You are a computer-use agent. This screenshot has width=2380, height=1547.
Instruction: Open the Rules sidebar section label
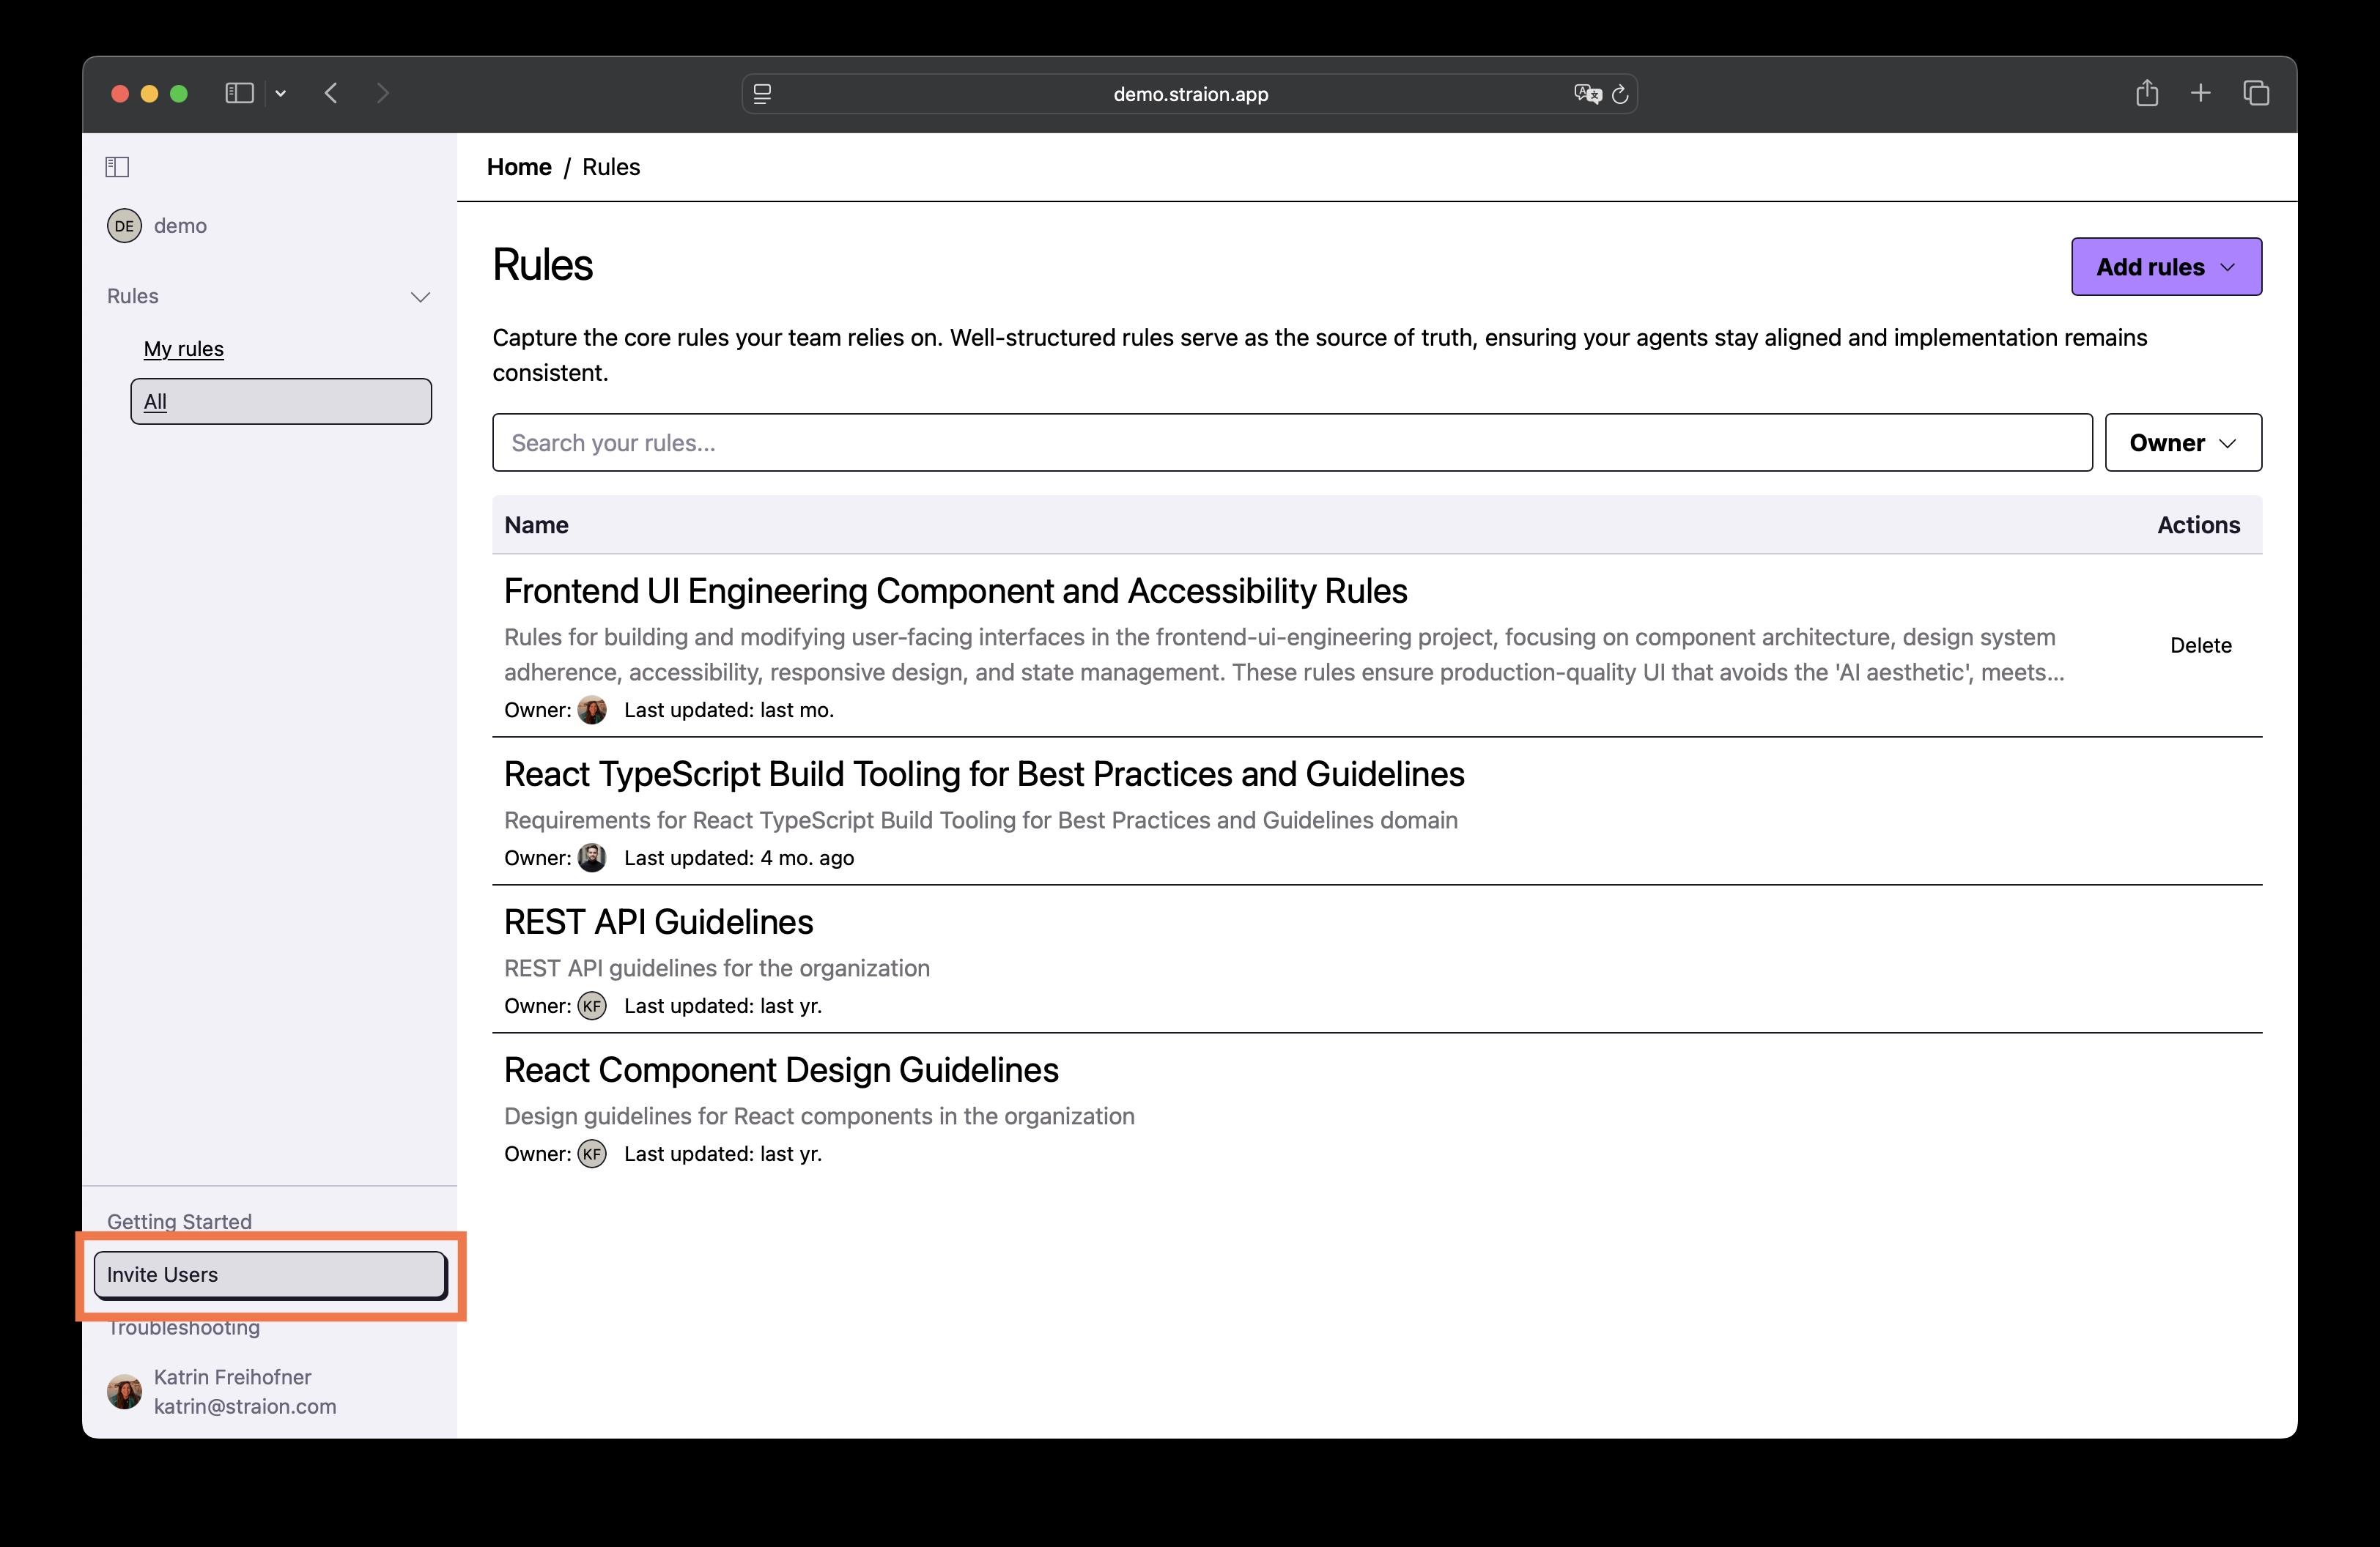133,296
